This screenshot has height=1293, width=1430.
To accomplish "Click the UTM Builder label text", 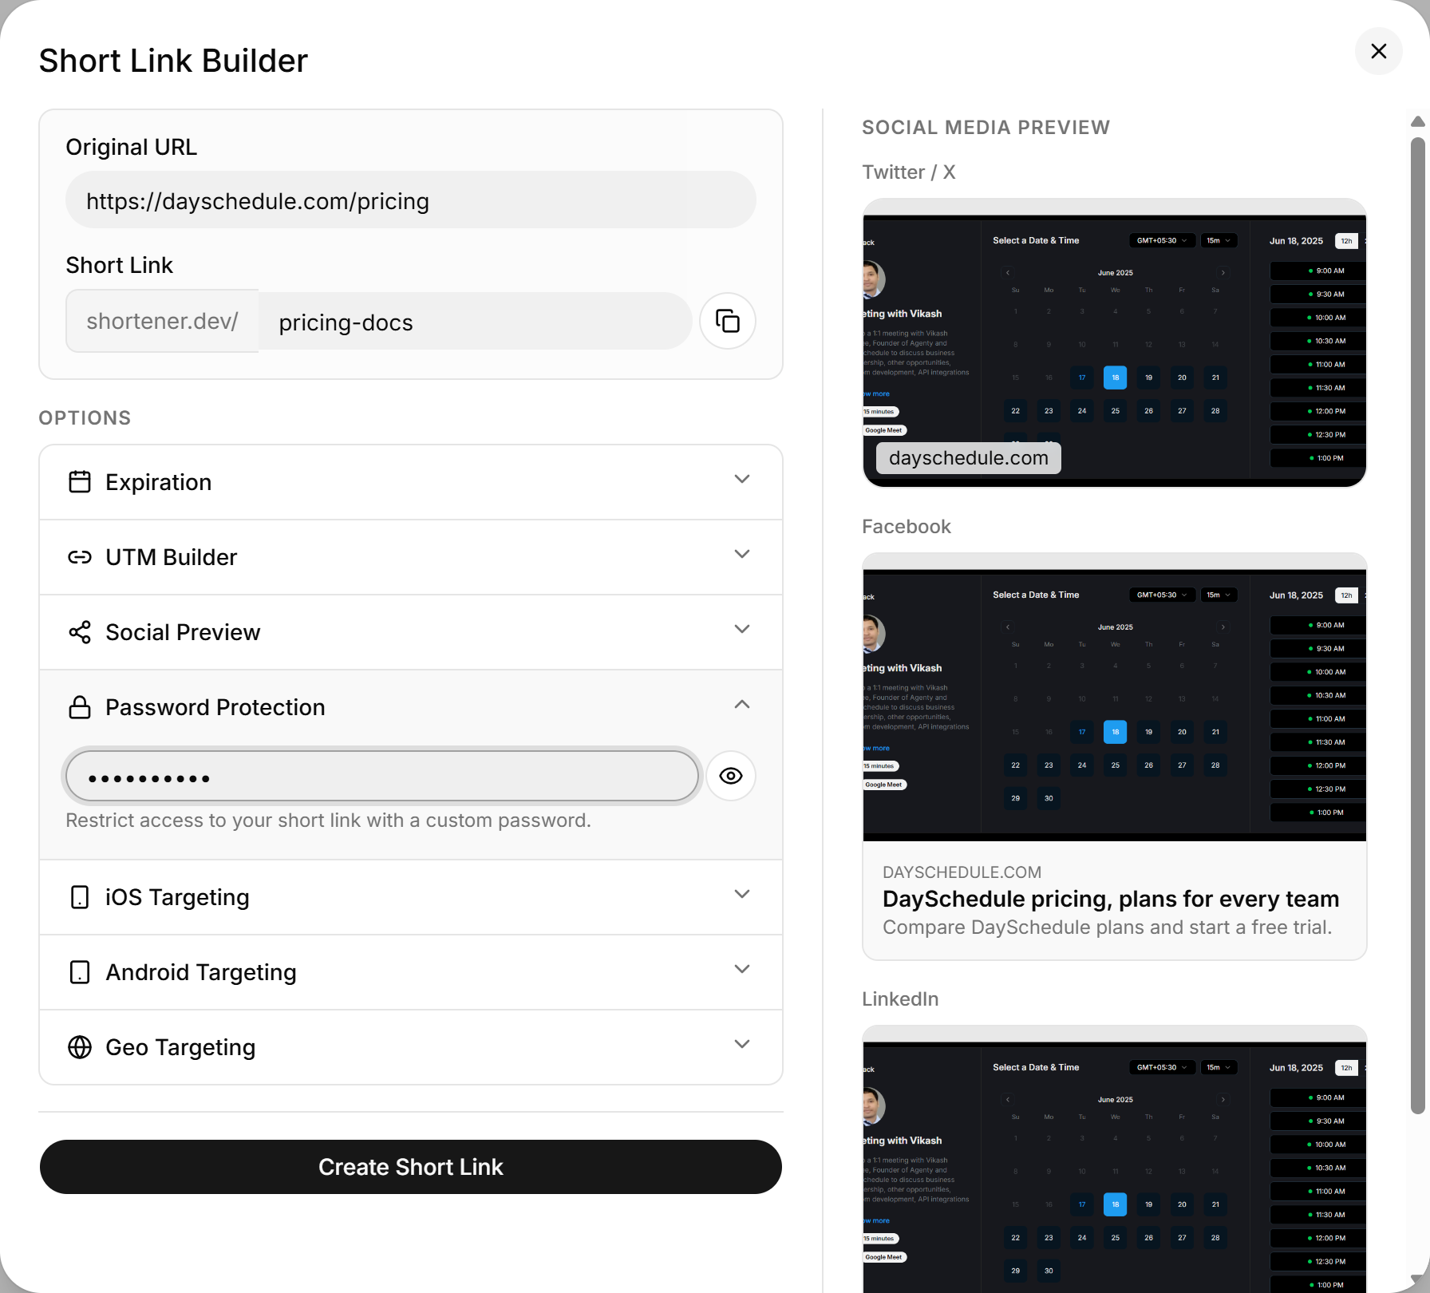I will pyautogui.click(x=172, y=557).
